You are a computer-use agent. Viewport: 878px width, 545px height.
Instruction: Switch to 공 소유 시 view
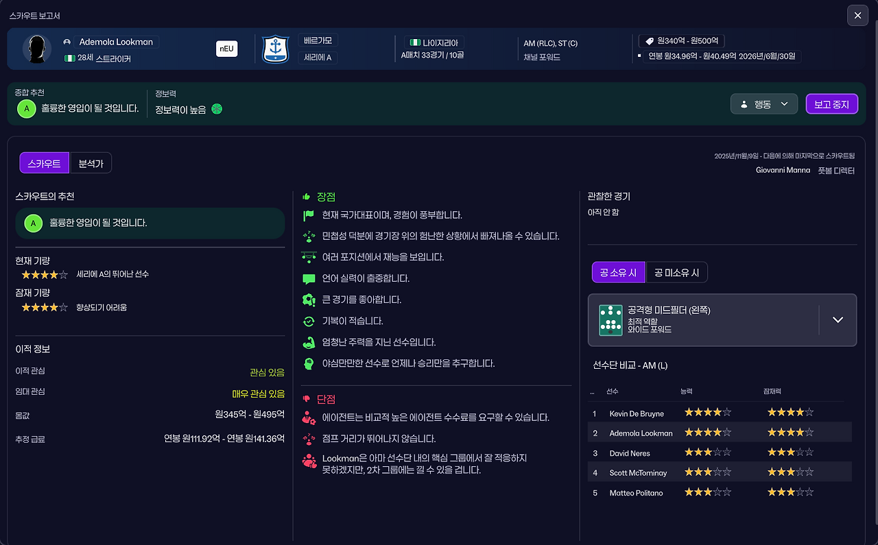click(x=618, y=272)
